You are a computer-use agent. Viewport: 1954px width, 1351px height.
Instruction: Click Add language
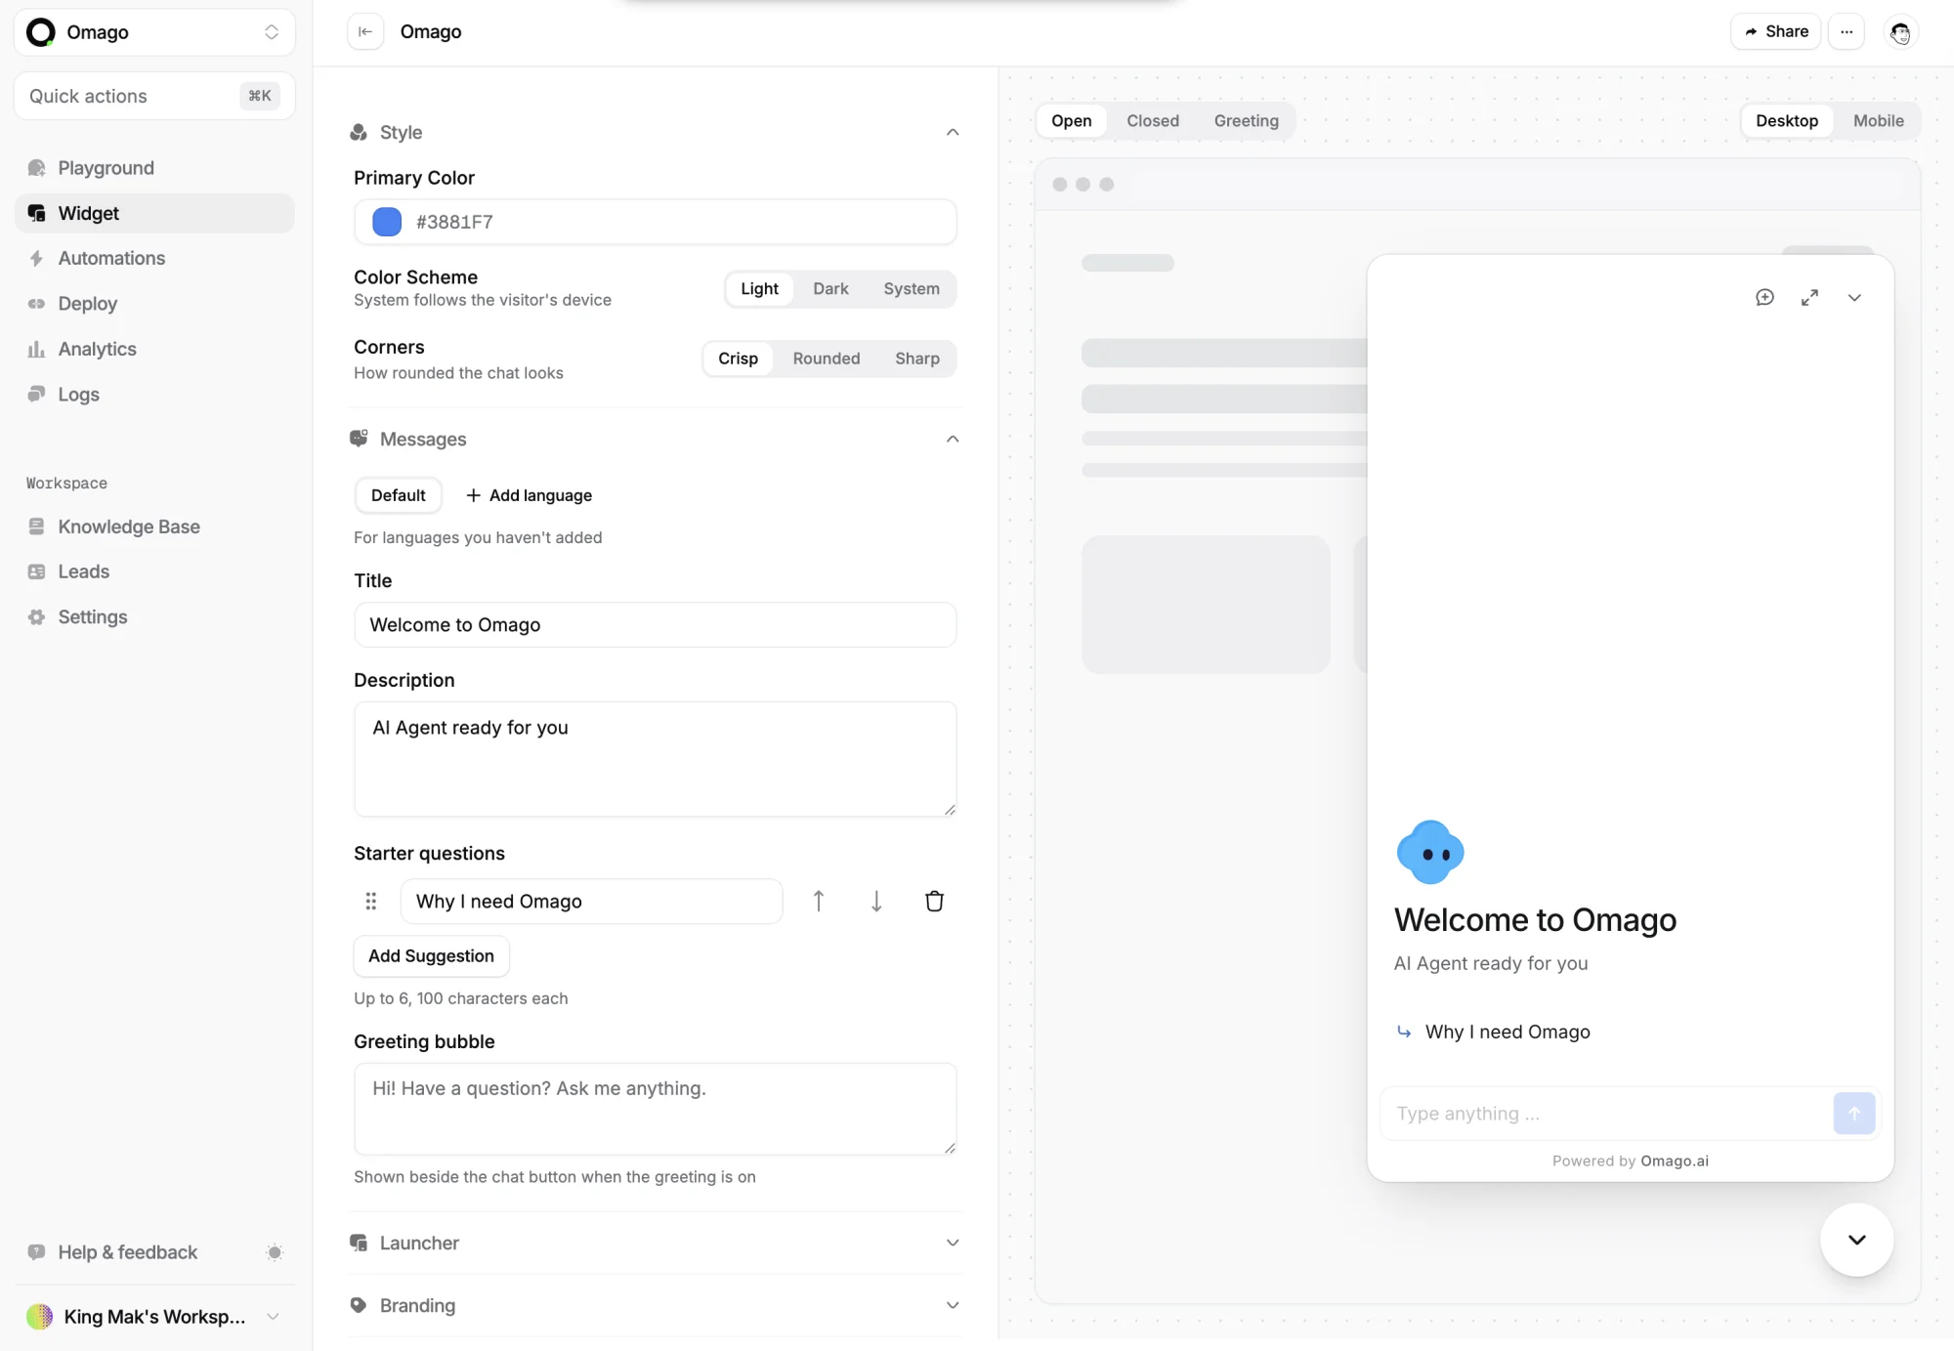point(529,495)
